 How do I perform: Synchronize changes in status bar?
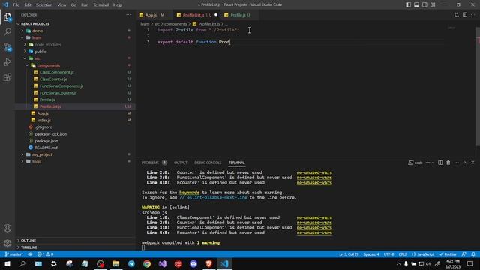tap(30, 254)
